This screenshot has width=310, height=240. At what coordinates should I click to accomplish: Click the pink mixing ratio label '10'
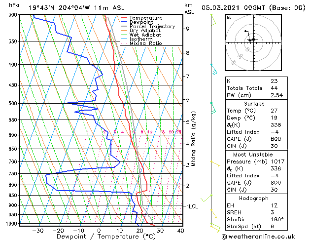pyautogui.click(x=150, y=132)
